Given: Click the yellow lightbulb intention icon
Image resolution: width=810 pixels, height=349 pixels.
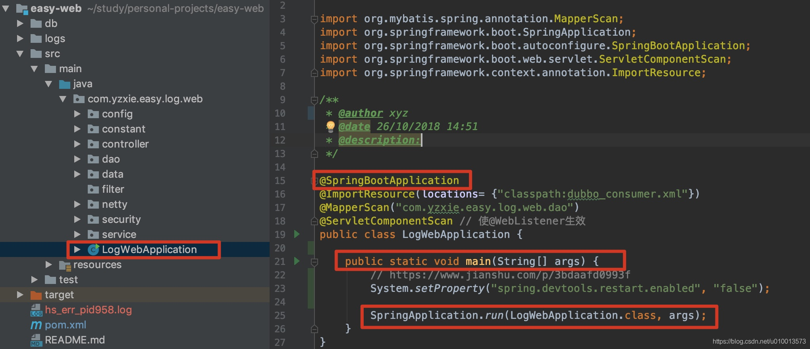Looking at the screenshot, I should click(x=330, y=127).
